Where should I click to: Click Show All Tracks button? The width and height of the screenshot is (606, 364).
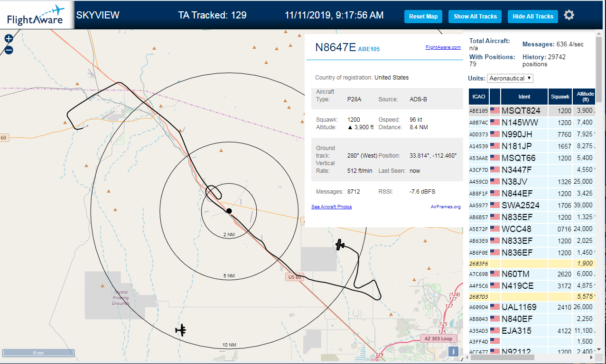(x=475, y=17)
